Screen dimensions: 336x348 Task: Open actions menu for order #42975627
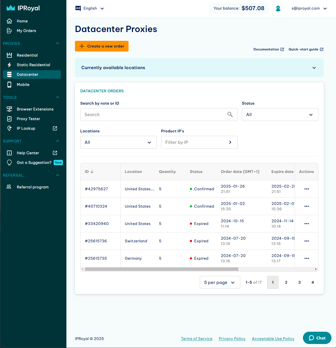(x=307, y=189)
